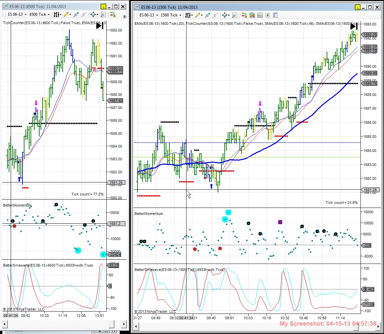The image size is (384, 334).
Task: Open instrument dropdown in 1500 Tick window
Action: coord(149,15)
